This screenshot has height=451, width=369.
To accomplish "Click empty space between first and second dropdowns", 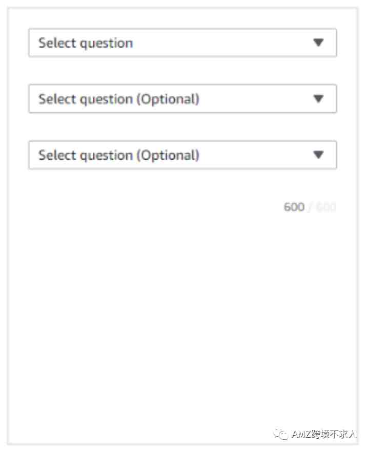I will tap(182, 71).
